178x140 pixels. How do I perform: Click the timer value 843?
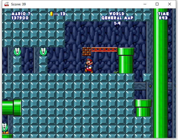point(163,18)
